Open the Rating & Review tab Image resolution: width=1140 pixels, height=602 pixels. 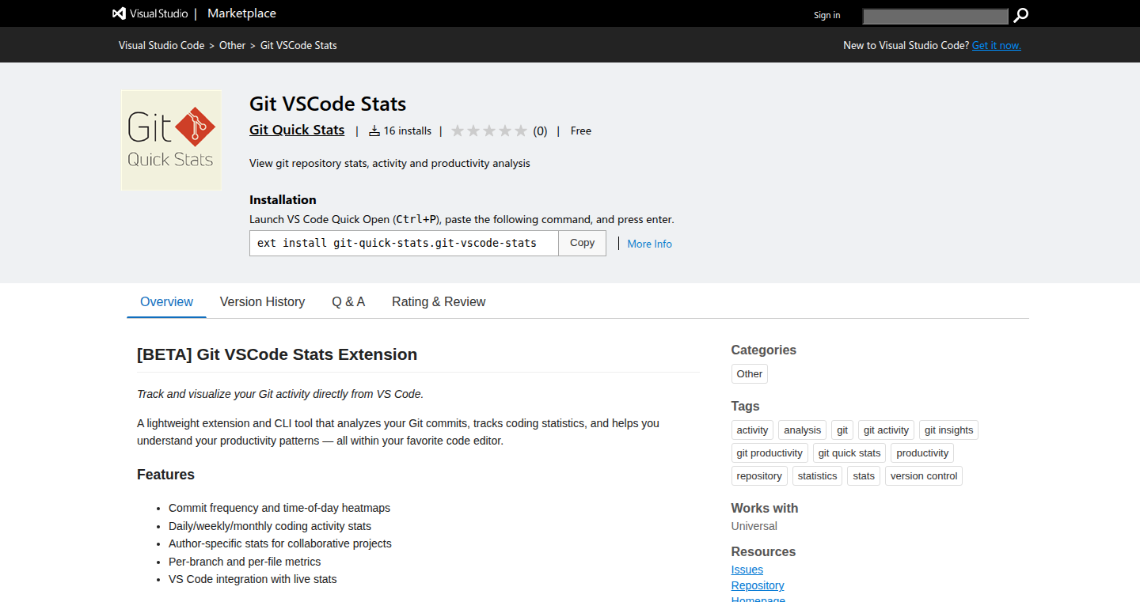(439, 301)
